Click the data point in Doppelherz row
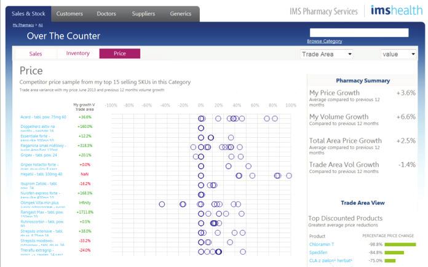The image size is (428, 267). click(201, 128)
